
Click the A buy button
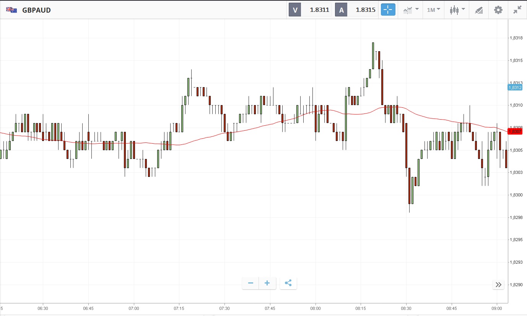click(342, 10)
